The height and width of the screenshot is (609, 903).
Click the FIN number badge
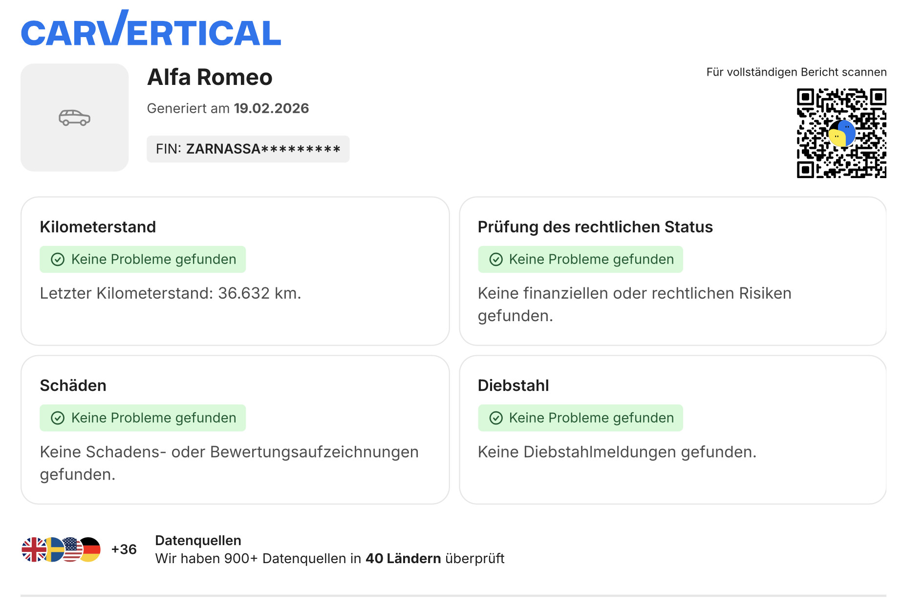(x=248, y=149)
